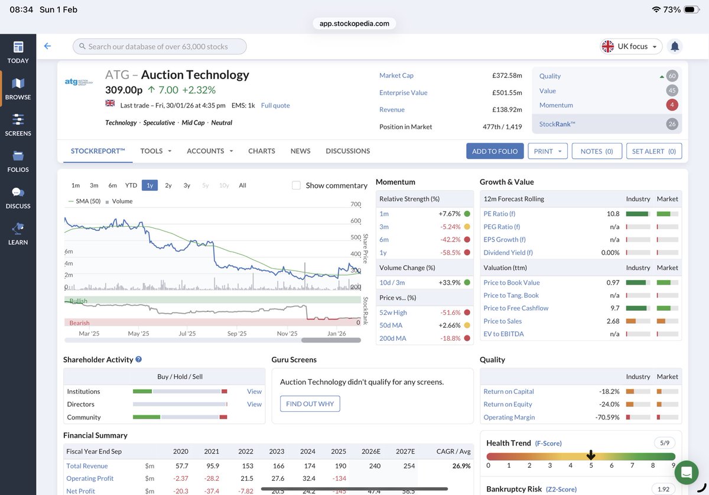Open the Operating Margin link
The height and width of the screenshot is (495, 709).
tap(509, 417)
